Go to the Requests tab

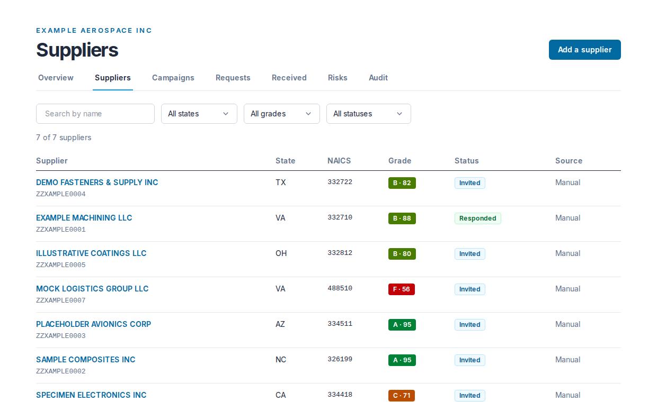pyautogui.click(x=233, y=78)
